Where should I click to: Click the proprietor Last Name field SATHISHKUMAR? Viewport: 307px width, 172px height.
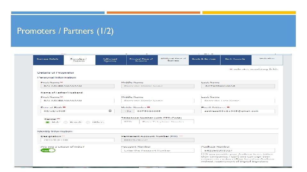point(238,86)
